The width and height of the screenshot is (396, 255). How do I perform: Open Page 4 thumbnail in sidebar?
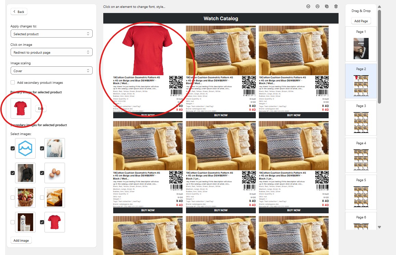click(361, 160)
